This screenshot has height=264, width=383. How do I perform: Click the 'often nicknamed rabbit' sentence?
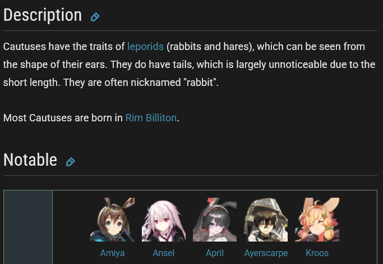141,83
